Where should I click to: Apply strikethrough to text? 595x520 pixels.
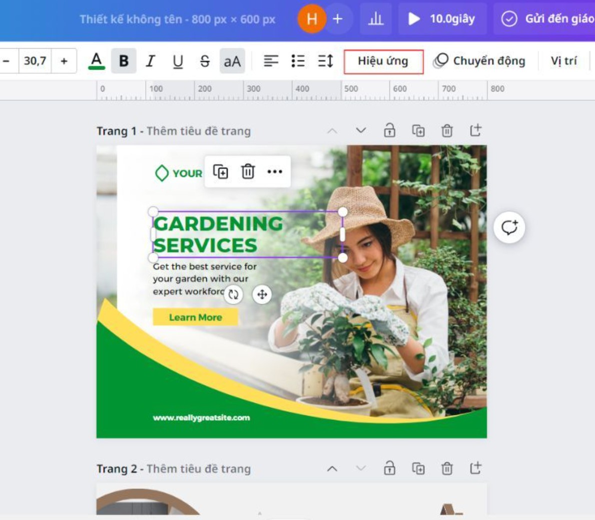pos(205,61)
